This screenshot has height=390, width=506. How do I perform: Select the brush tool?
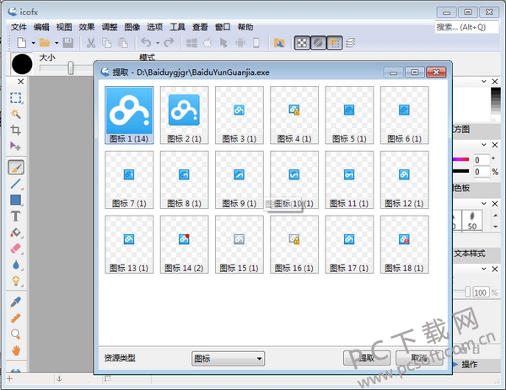coord(16,168)
